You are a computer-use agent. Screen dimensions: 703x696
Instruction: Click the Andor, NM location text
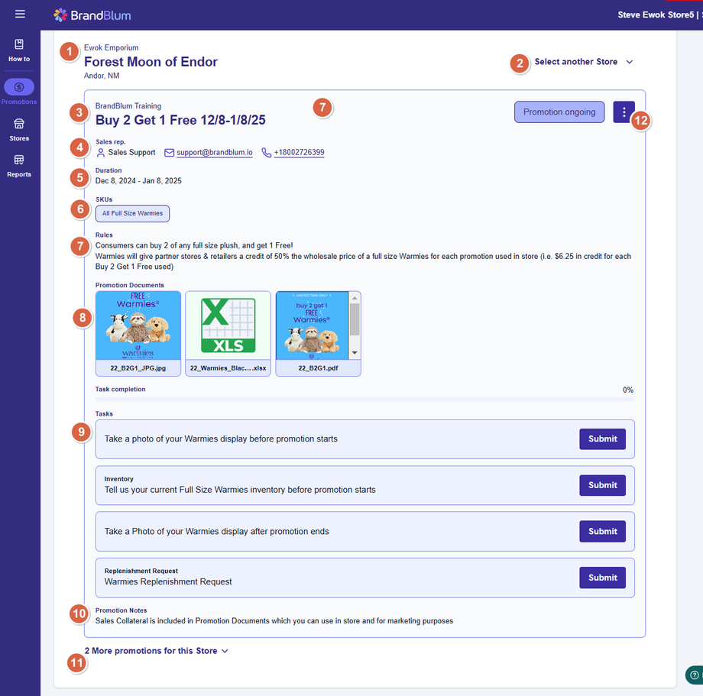[102, 76]
